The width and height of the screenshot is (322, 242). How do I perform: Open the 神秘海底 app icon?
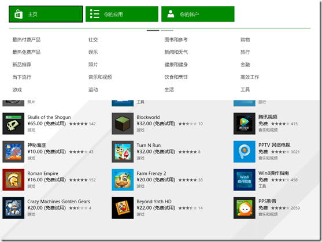click(x=13, y=151)
